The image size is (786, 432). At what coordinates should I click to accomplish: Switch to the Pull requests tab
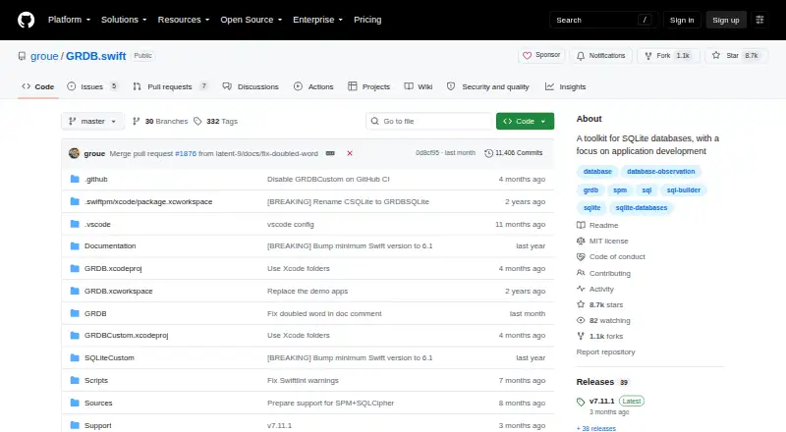[x=170, y=86]
